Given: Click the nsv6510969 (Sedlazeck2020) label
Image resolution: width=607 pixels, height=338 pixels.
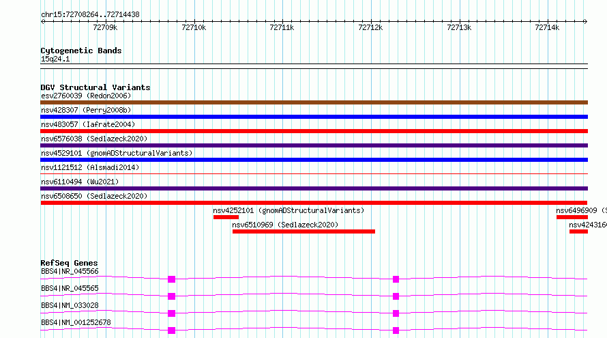Looking at the screenshot, I should [285, 225].
